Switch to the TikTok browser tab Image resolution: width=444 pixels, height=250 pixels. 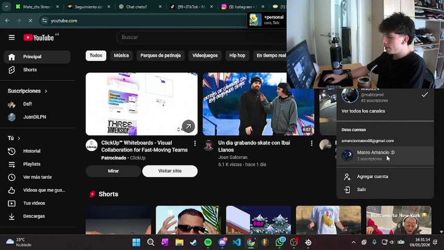[x=191, y=7]
